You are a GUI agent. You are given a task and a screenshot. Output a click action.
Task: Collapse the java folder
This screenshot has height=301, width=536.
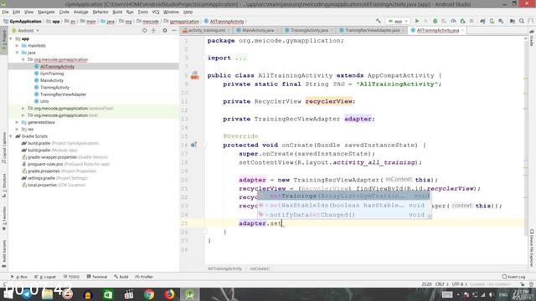(x=17, y=53)
